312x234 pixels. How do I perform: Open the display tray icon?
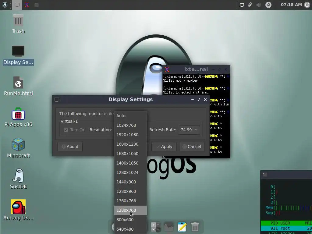point(242,5)
